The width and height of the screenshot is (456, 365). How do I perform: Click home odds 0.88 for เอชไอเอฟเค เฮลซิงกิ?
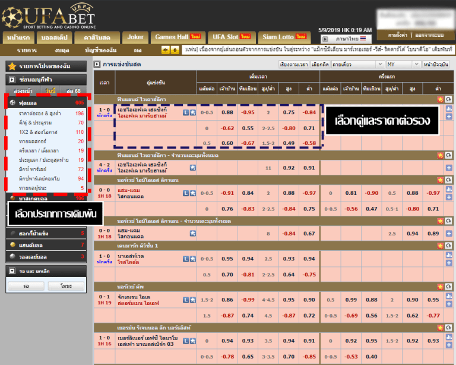[227, 112]
